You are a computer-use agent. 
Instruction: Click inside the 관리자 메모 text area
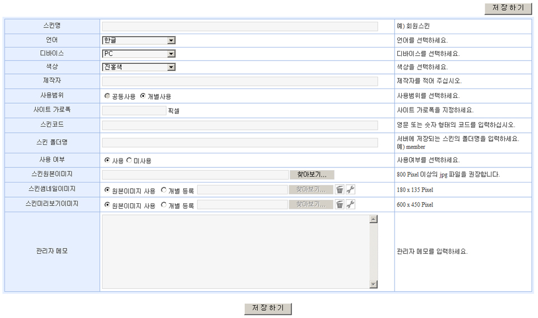(x=235, y=251)
